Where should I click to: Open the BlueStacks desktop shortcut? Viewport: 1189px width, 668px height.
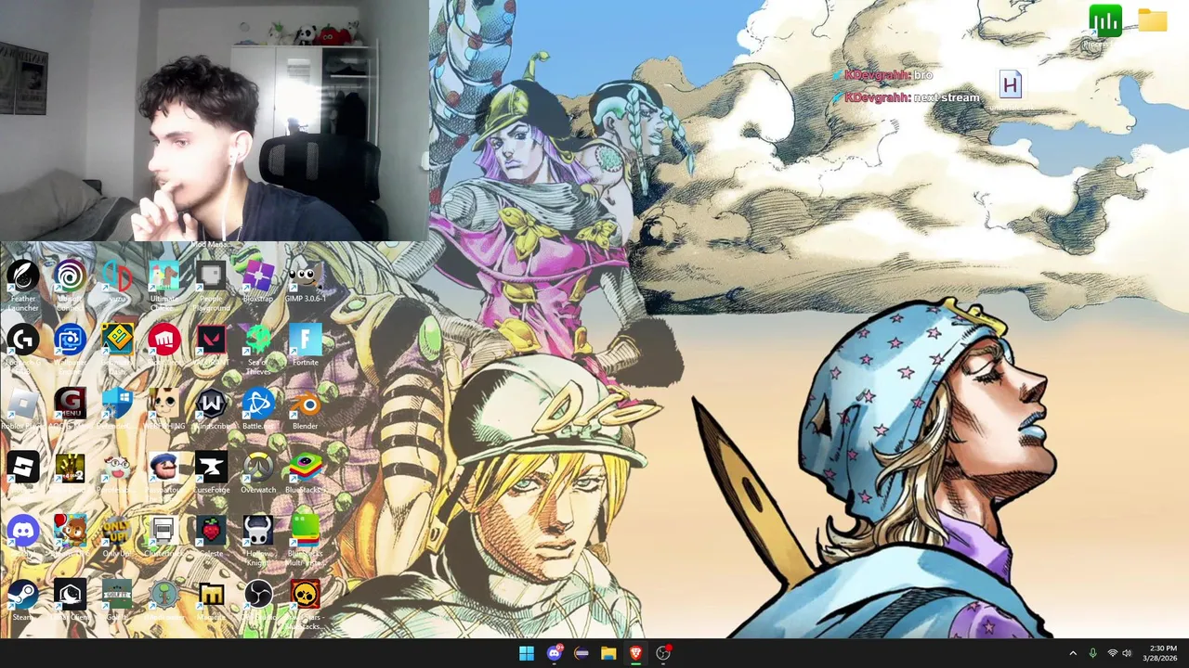click(x=305, y=472)
